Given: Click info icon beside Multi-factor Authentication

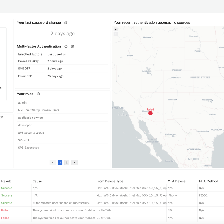Looking at the screenshot, I should tap(66, 46).
